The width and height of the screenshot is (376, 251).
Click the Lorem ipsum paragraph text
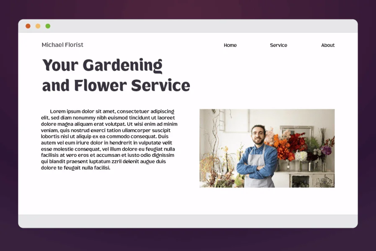[109, 139]
